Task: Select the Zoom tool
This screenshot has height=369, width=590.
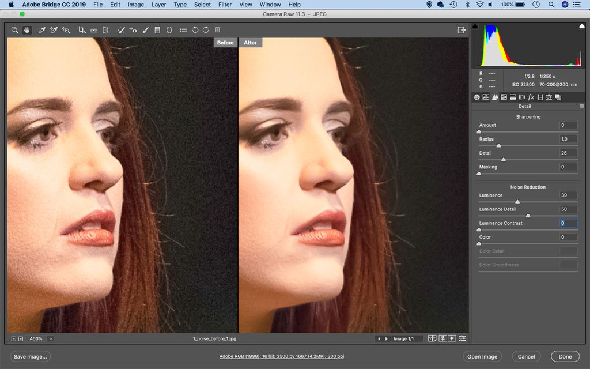Action: (x=14, y=30)
